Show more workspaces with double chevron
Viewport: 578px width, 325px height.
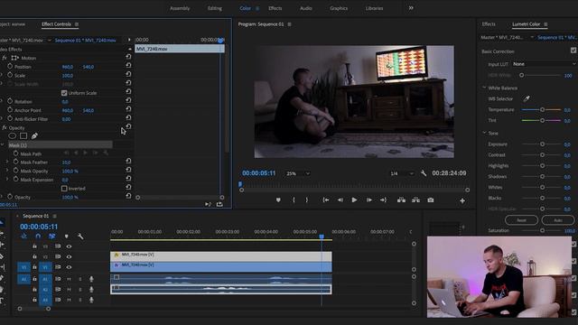(411, 8)
